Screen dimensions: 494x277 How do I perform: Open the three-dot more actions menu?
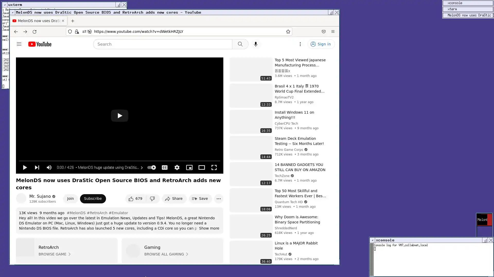219,199
